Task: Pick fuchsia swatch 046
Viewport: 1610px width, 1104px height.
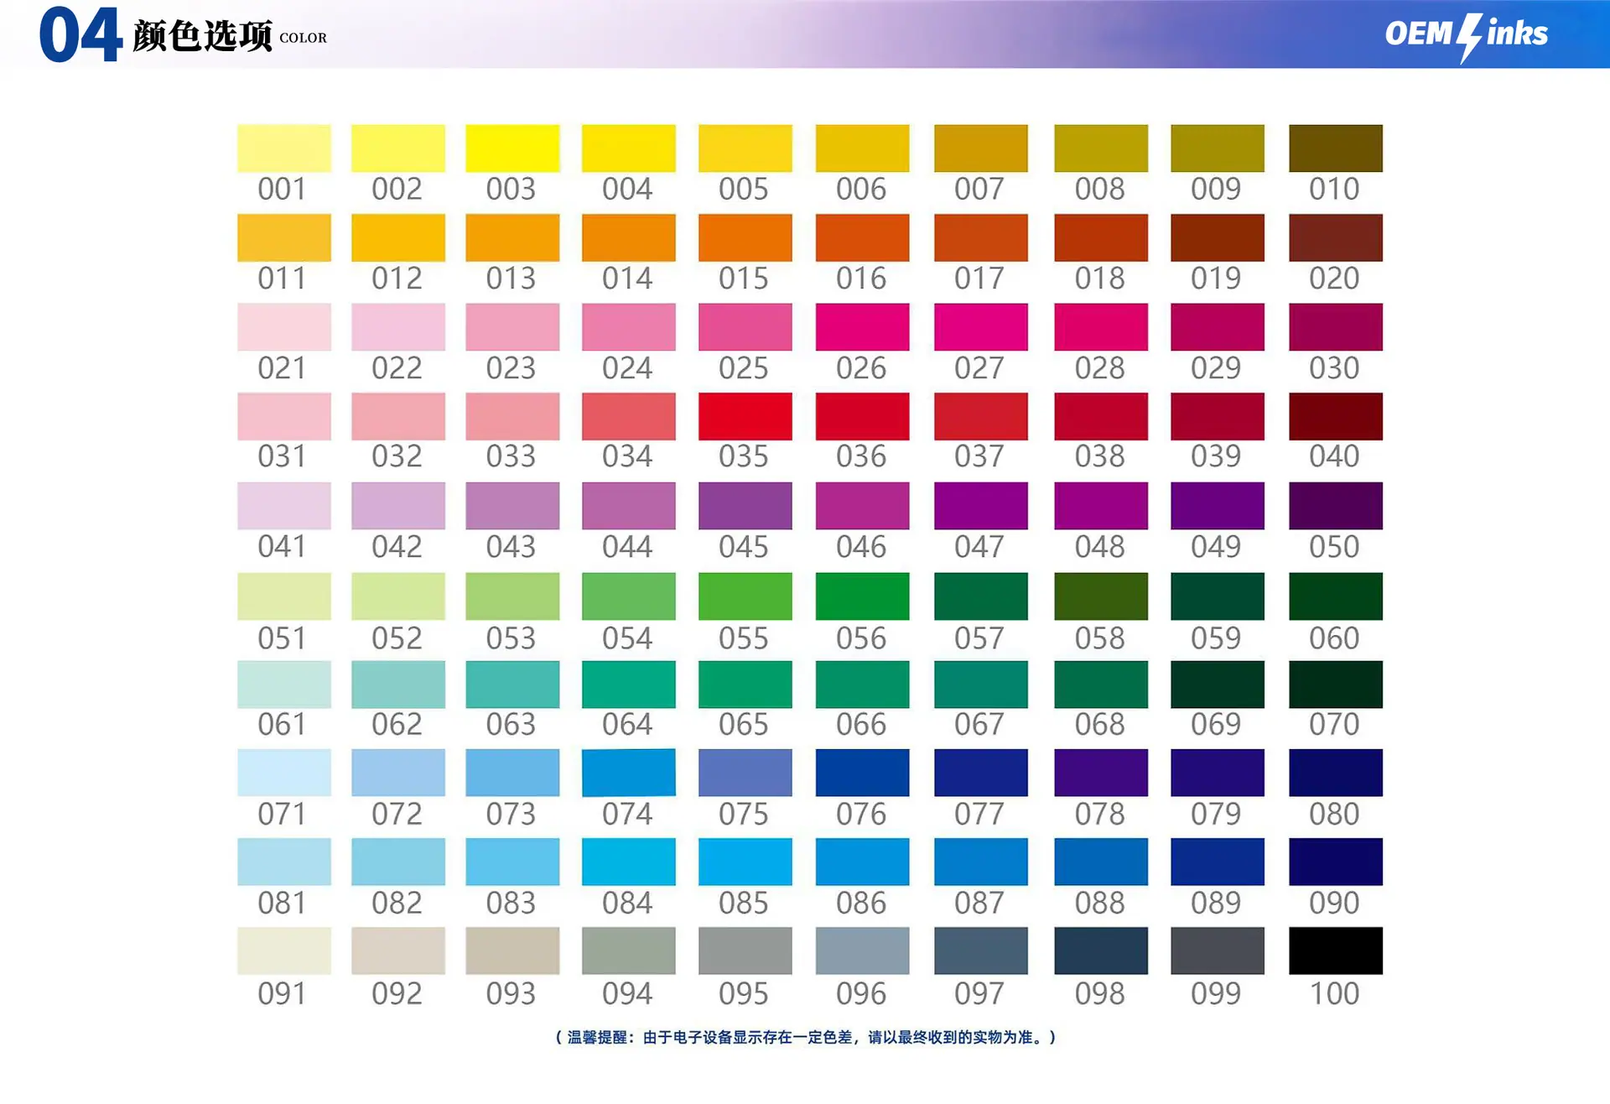Action: click(x=862, y=506)
